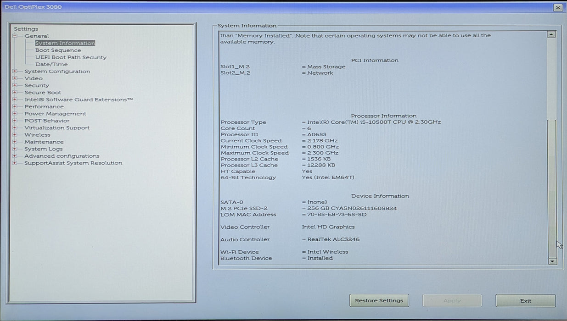Expand the Secure Boot node

coord(15,92)
